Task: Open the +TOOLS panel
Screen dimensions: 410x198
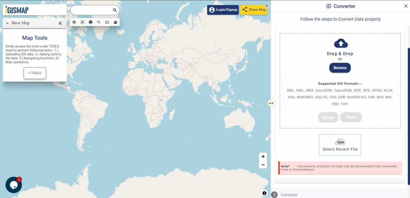Action: point(35,73)
